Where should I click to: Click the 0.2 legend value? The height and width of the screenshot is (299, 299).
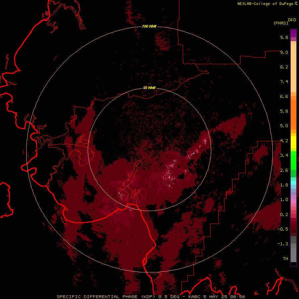point(284,215)
